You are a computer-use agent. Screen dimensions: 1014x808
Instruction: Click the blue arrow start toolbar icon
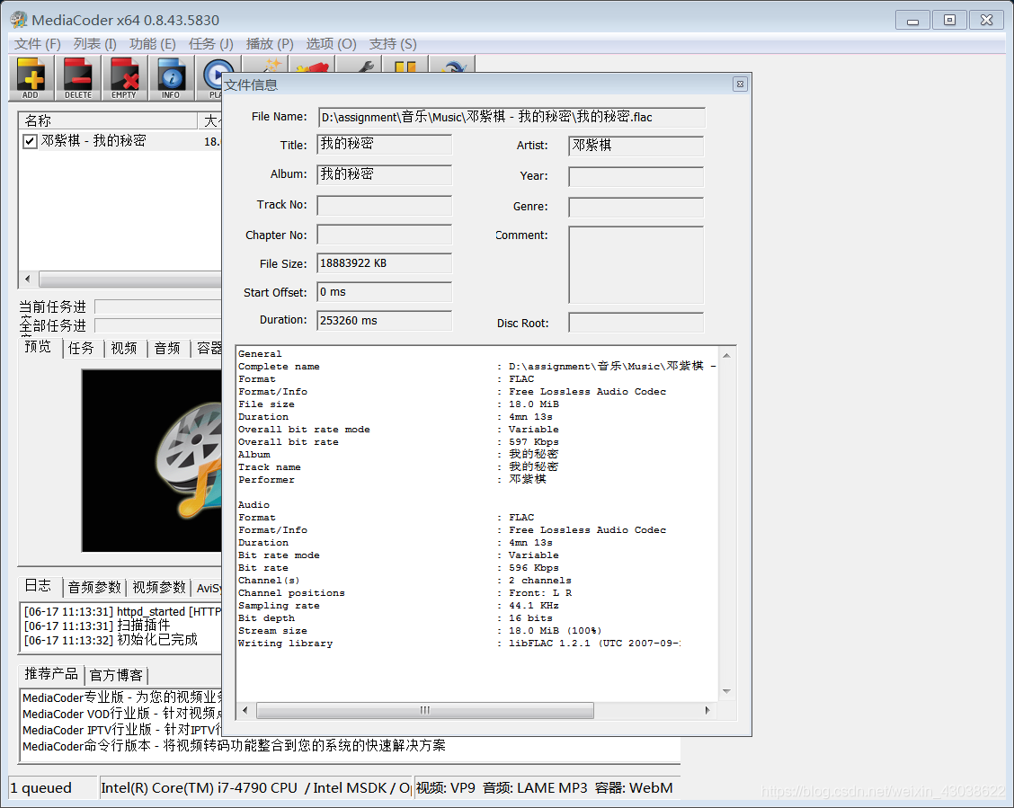coord(453,66)
